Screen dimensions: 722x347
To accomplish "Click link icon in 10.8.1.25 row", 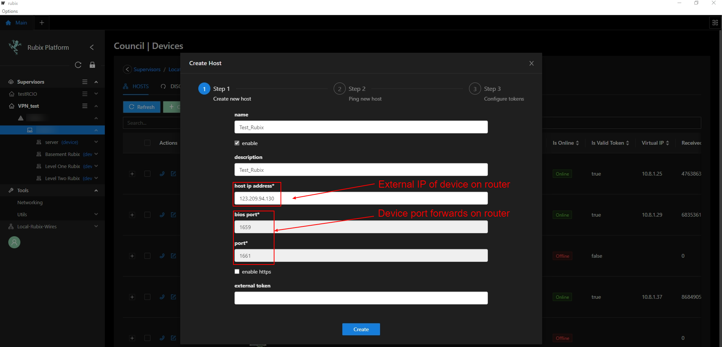I will click(162, 174).
